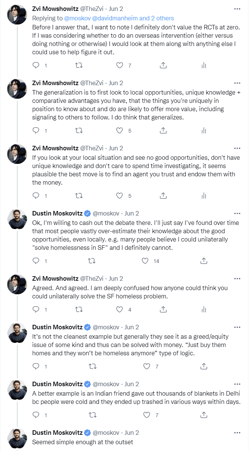Retweet the local opportunities generalization tweet
The height and width of the screenshot is (451, 251).
pyautogui.click(x=79, y=131)
